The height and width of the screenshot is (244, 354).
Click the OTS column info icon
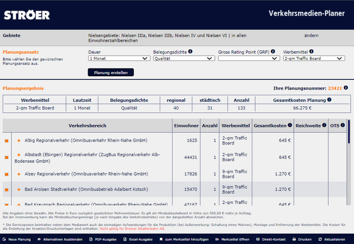(x=343, y=126)
